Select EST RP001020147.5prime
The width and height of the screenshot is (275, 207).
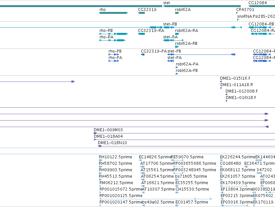pyautogui.click(x=121, y=202)
